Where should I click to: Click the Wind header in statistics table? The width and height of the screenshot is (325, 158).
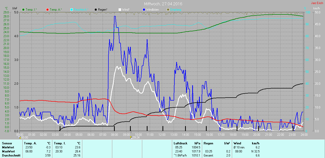pos(237,143)
